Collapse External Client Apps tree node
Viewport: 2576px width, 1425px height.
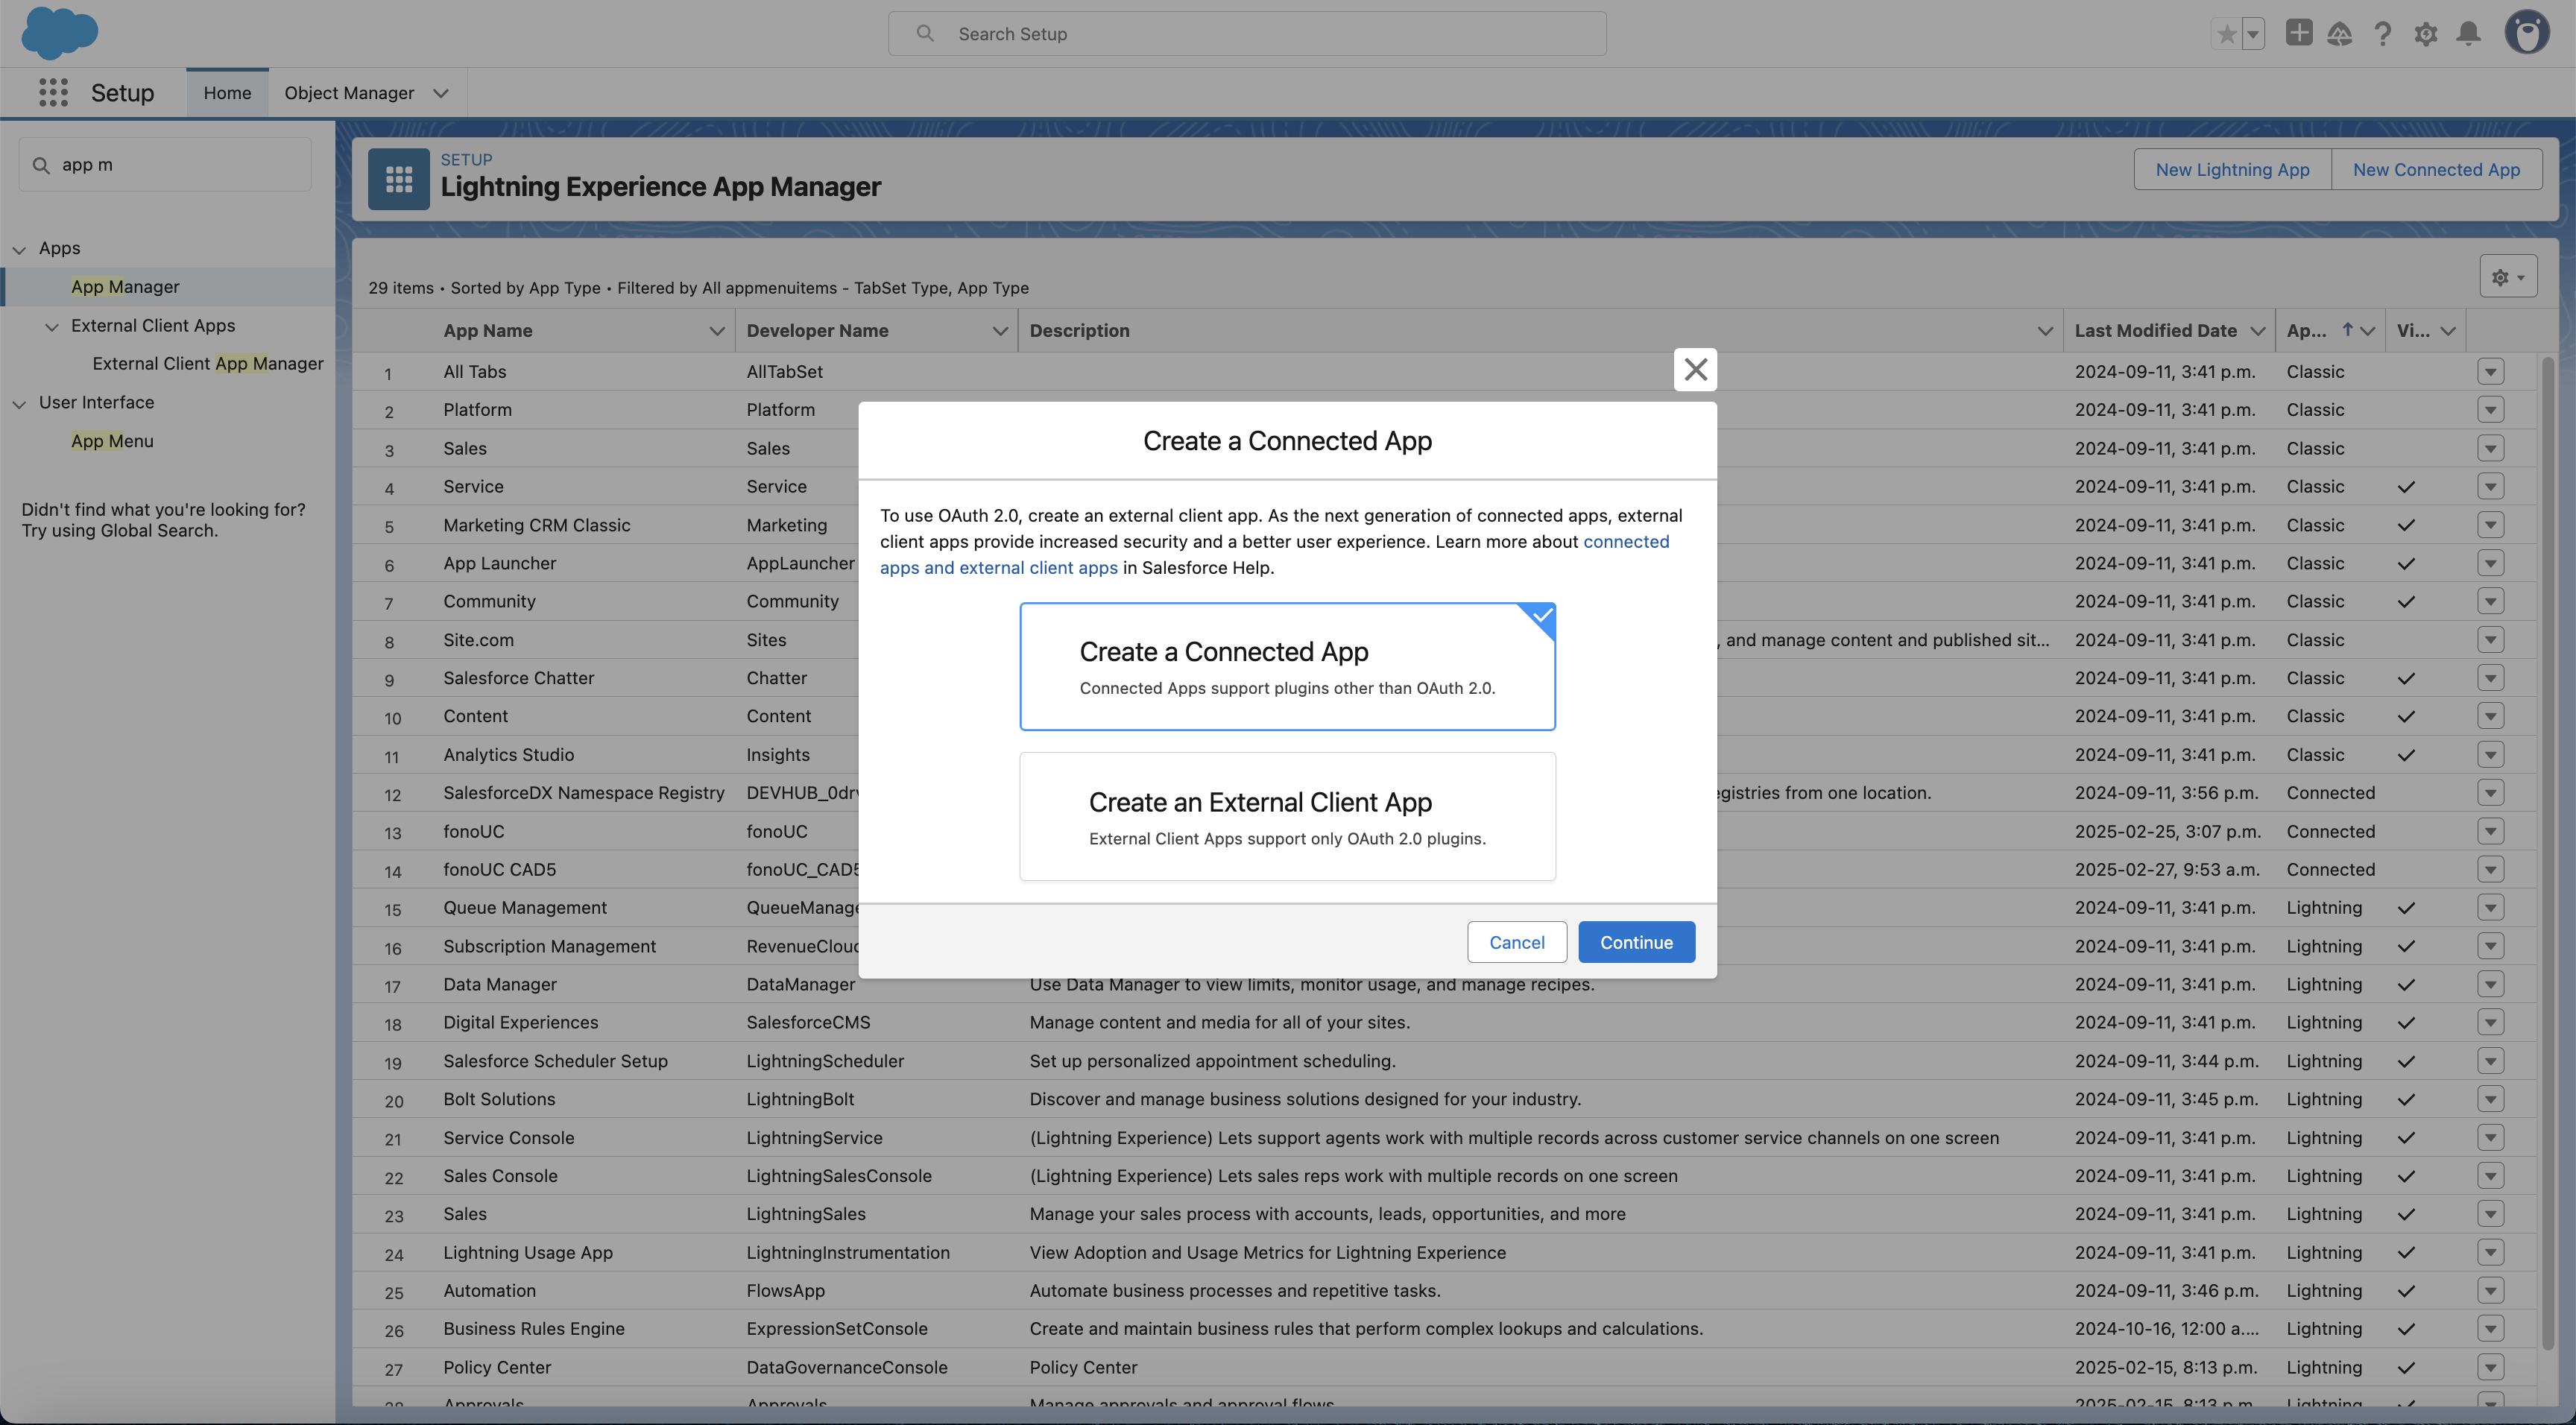tap(52, 326)
